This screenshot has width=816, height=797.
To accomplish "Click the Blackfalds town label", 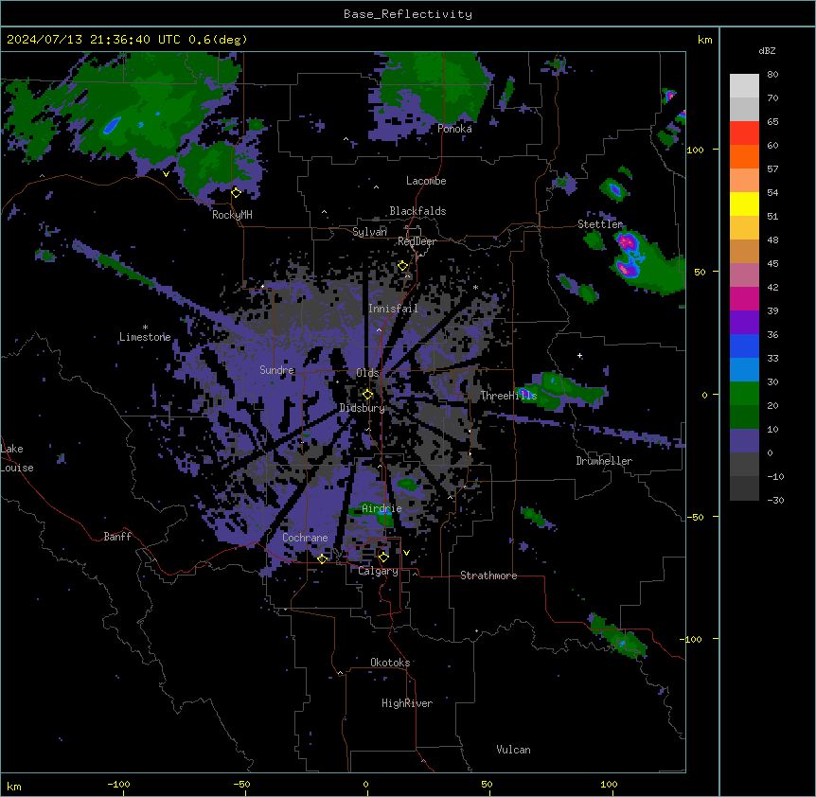I will (x=417, y=211).
